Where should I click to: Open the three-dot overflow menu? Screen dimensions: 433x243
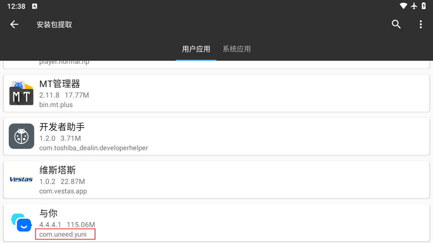pos(420,24)
